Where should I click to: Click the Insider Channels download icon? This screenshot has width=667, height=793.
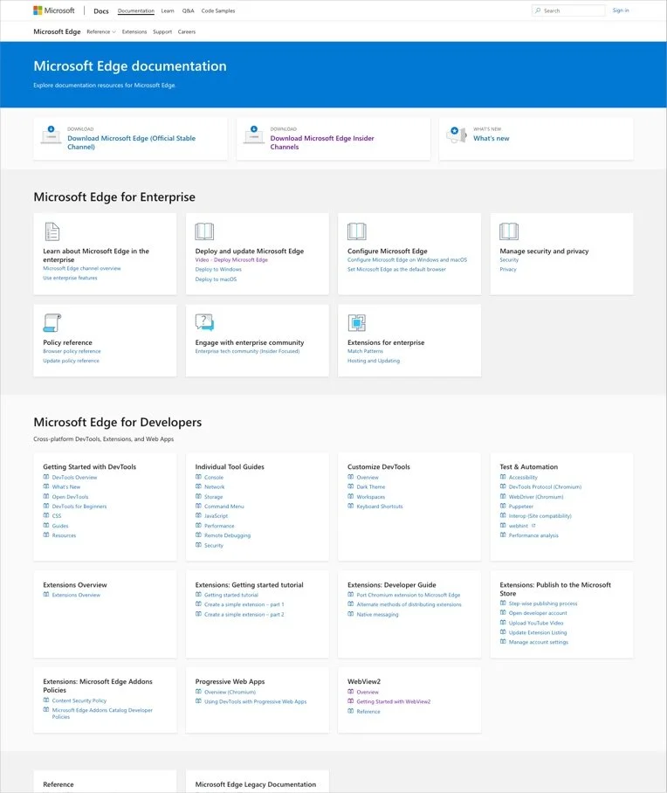pyautogui.click(x=254, y=135)
